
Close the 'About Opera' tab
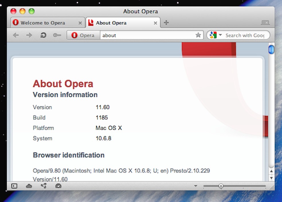(x=155, y=23)
